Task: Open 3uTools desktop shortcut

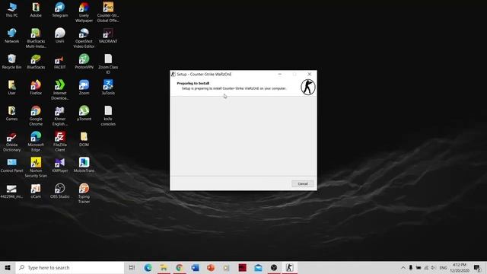Action: click(108, 88)
